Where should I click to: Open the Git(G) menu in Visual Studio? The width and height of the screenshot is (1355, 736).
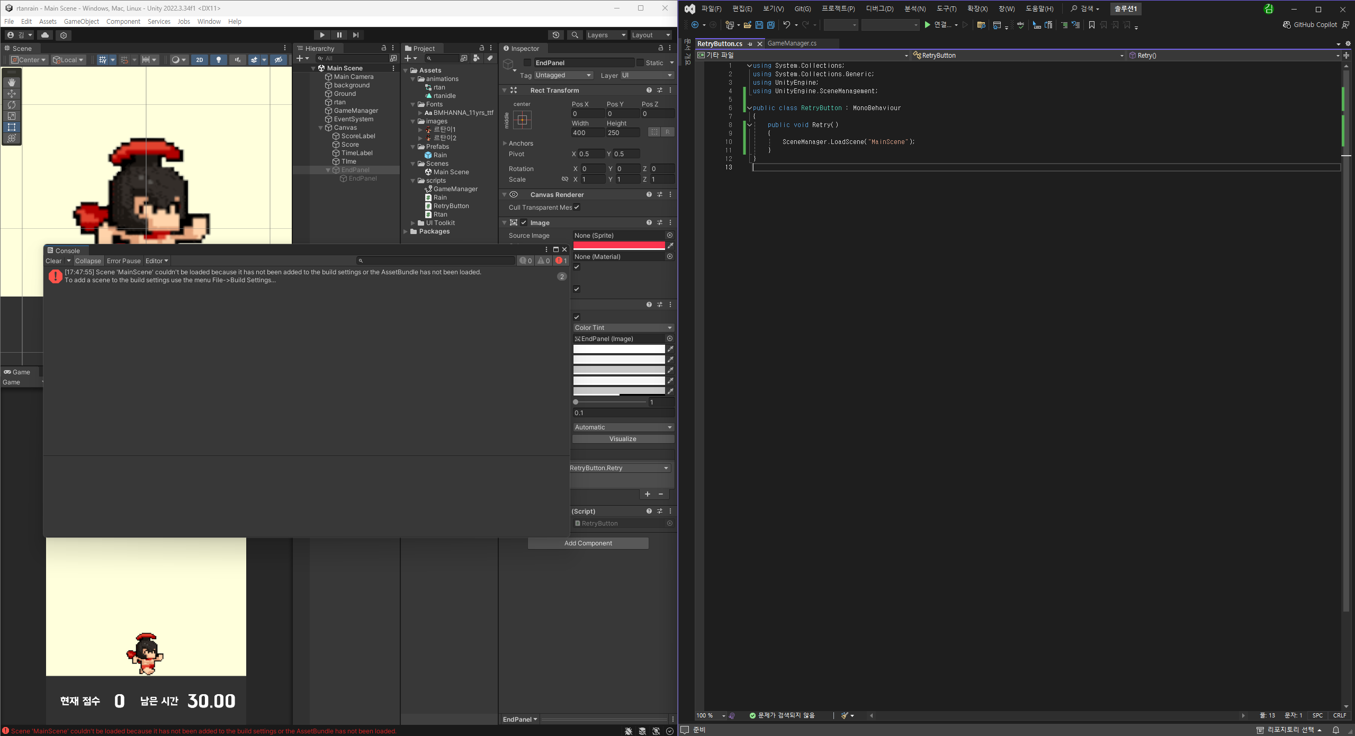803,8
